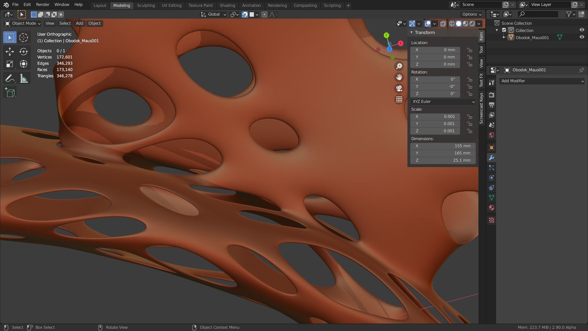Open Texture properties checker icon
This screenshot has width=588, height=331.
492,220
